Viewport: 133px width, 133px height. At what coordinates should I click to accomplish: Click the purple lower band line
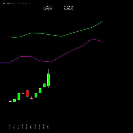click(51, 62)
